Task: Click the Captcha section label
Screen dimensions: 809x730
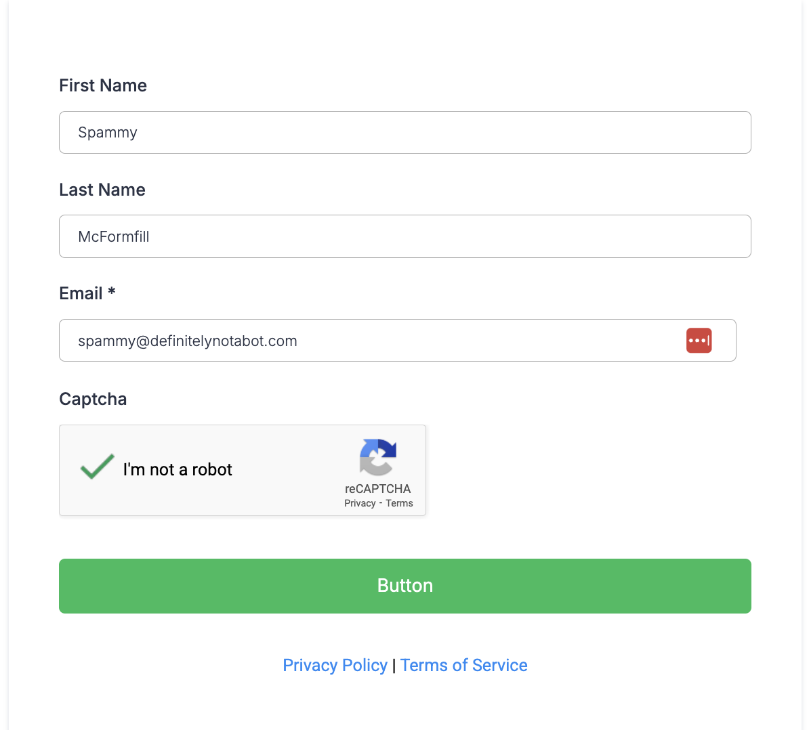Action: click(x=93, y=399)
